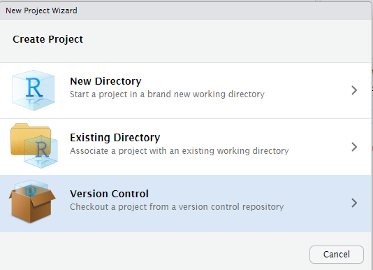The image size is (373, 270).
Task: Expand New Directory using its right chevron
Action: coord(354,90)
